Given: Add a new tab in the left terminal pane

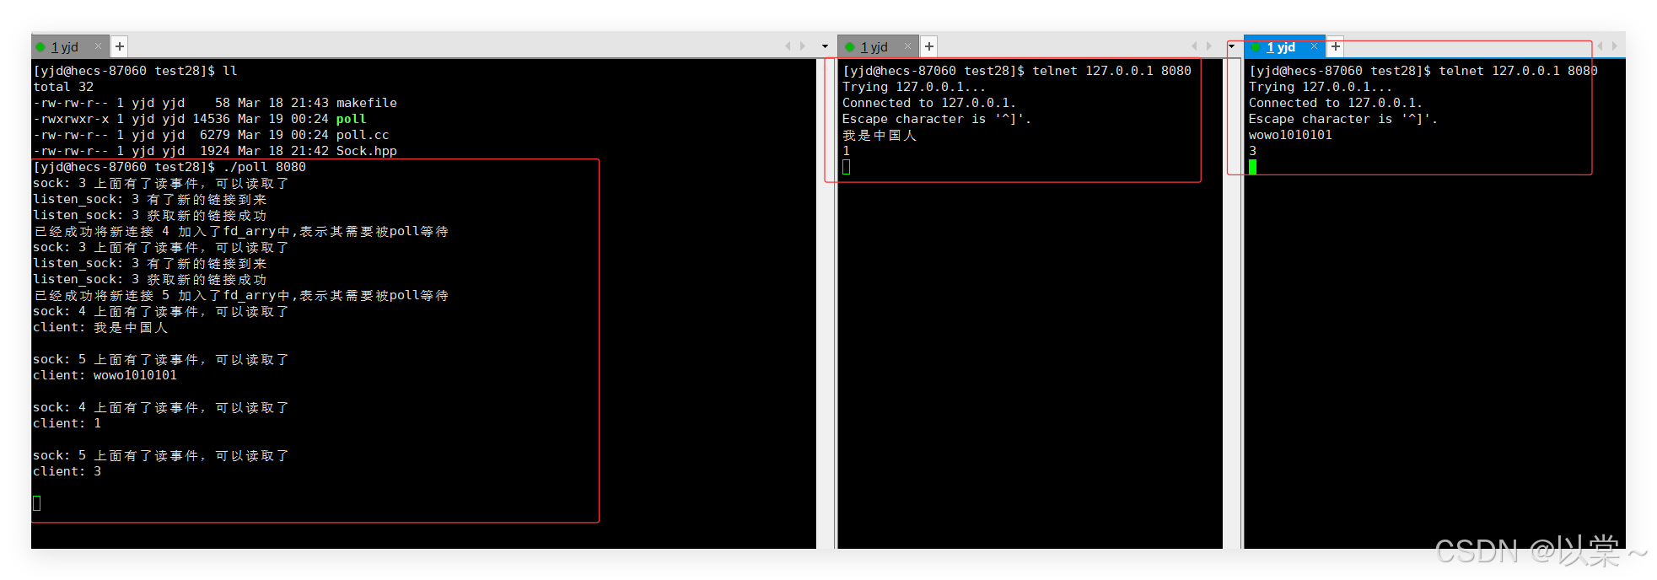Looking at the screenshot, I should [x=120, y=46].
